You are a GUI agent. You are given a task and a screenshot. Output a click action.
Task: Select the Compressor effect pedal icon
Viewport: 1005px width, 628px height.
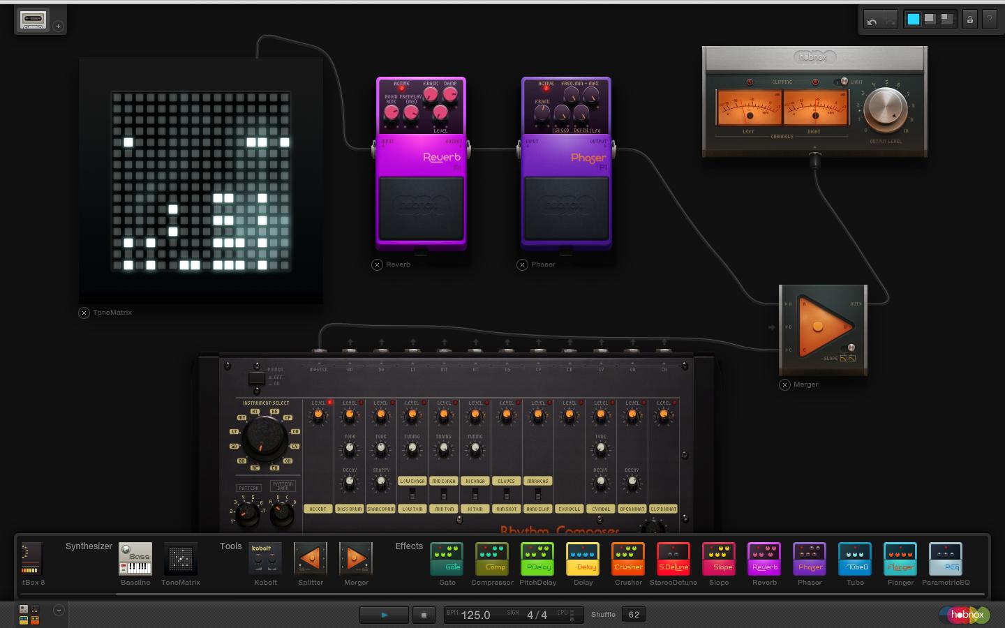[492, 559]
